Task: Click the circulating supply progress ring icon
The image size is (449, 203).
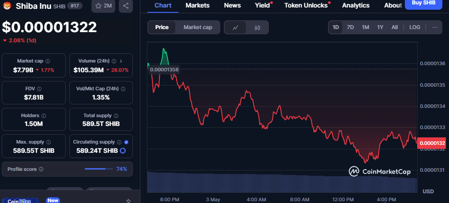Action: point(123,151)
